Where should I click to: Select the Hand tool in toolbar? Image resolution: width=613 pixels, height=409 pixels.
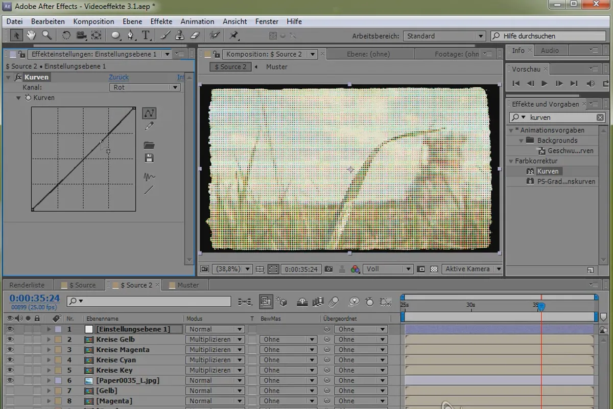[x=32, y=35]
